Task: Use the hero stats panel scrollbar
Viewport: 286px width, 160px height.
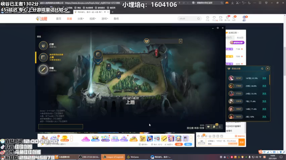Action: pos(270,79)
